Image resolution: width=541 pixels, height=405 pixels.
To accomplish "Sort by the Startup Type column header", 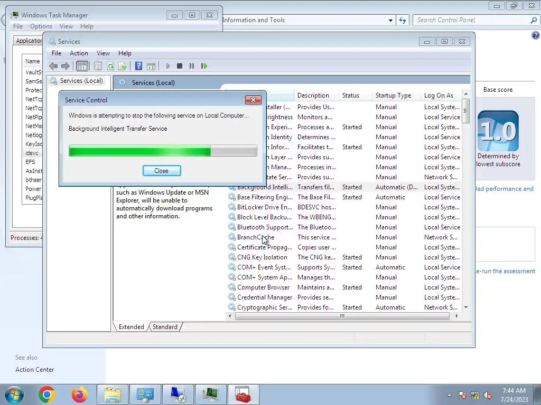I will 396,95.
